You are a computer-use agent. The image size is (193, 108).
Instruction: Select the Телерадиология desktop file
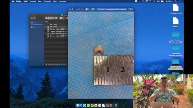point(176,9)
